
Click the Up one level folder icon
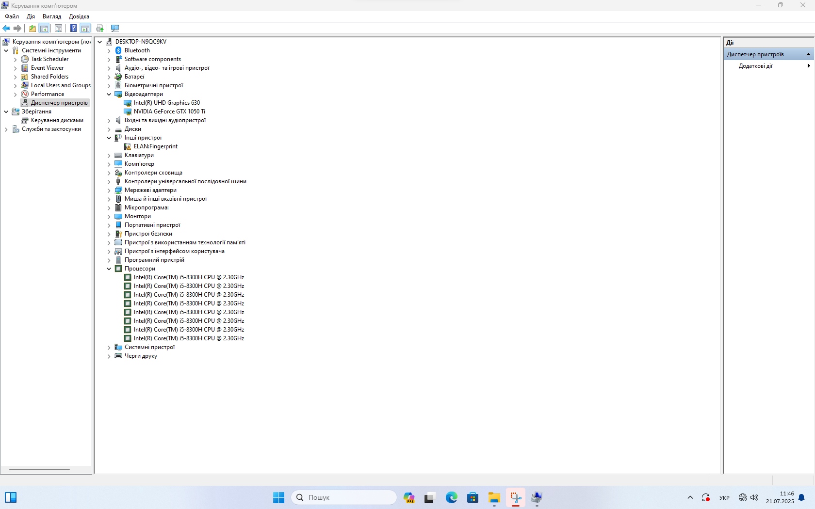click(32, 28)
